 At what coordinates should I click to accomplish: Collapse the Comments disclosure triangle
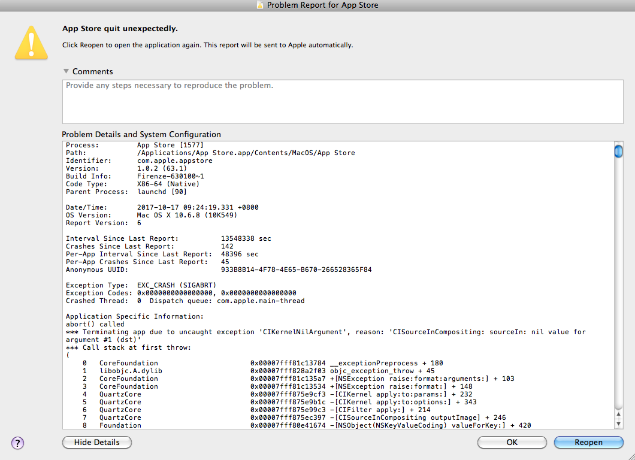(66, 71)
